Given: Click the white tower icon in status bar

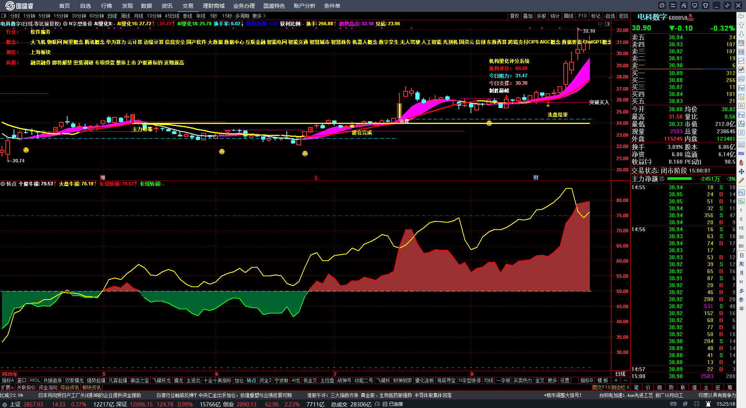Looking at the screenshot, I should (x=708, y=404).
